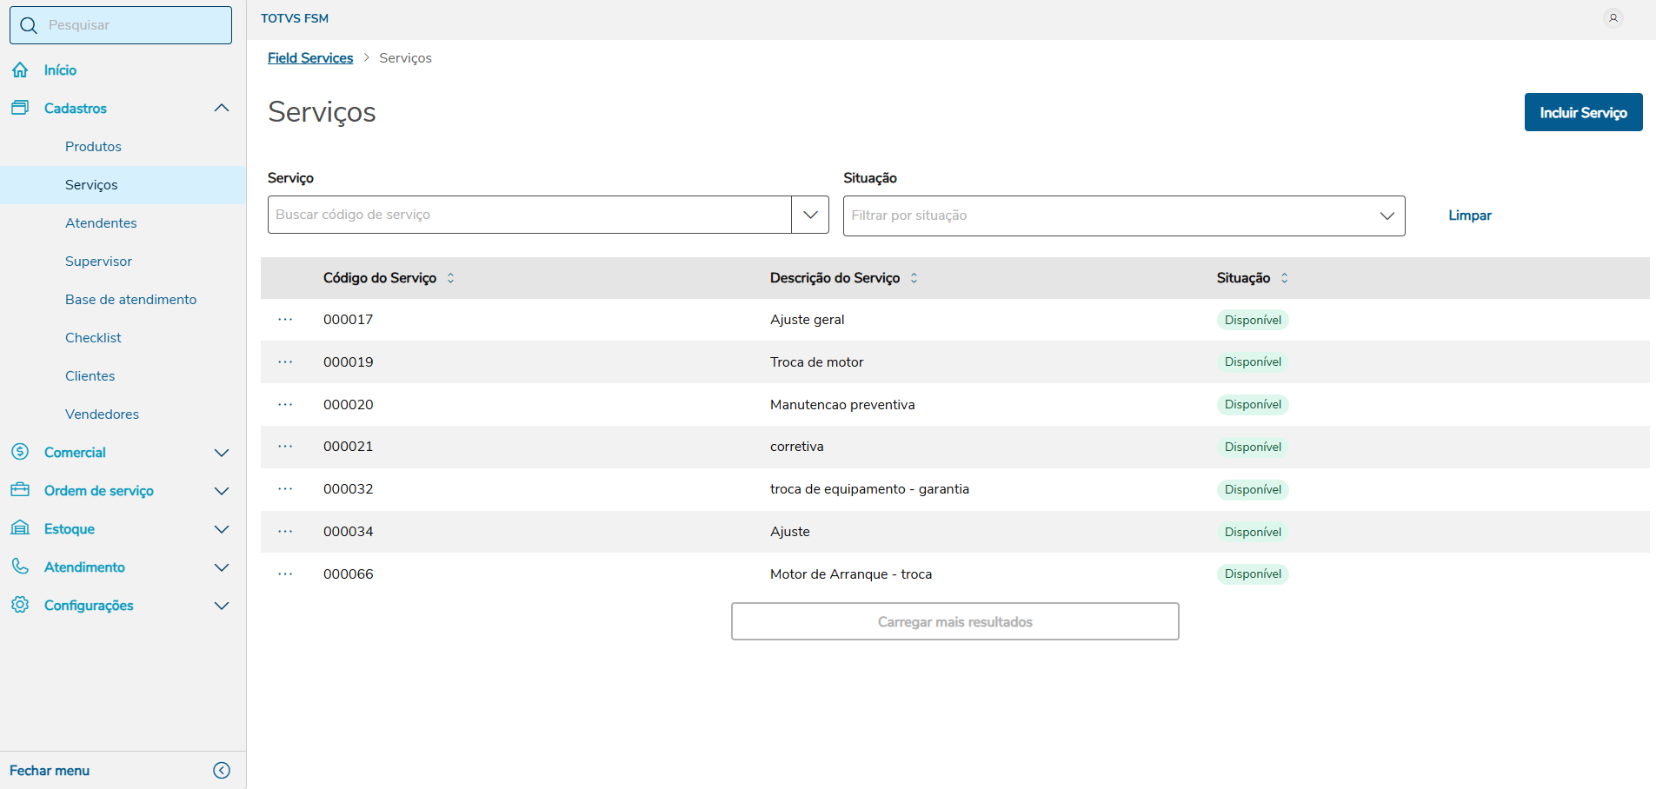Expand the Comercial menu section
The image size is (1656, 789).
coord(222,453)
